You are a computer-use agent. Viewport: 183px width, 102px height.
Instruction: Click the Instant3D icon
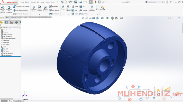tap(103, 7)
